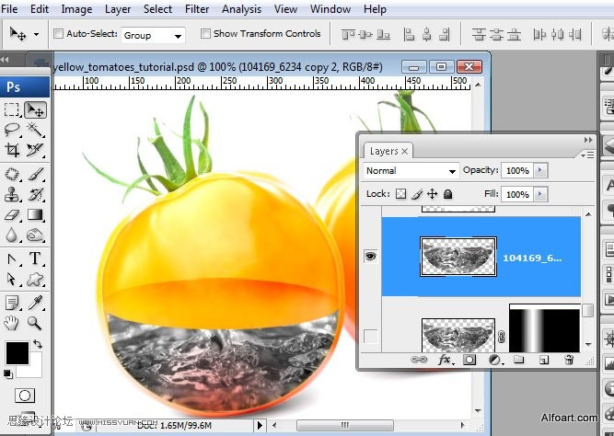Expand the Opacity slider arrow
614x436 pixels.
pyautogui.click(x=540, y=171)
